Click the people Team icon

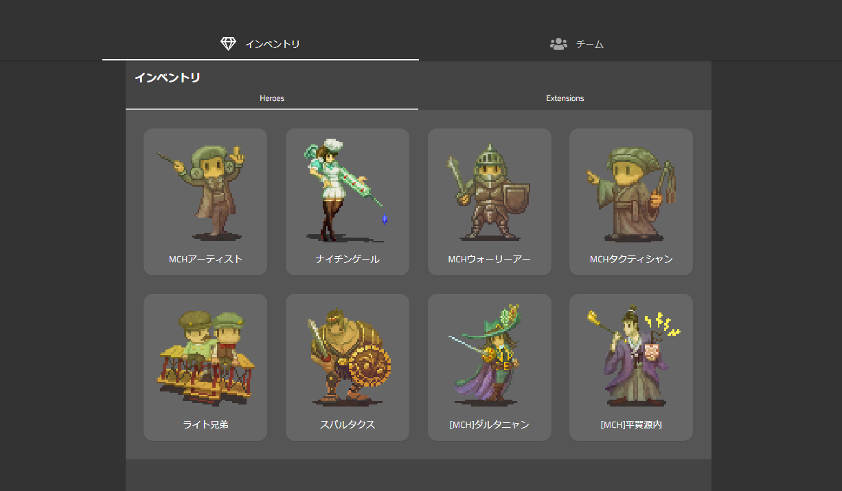[558, 44]
